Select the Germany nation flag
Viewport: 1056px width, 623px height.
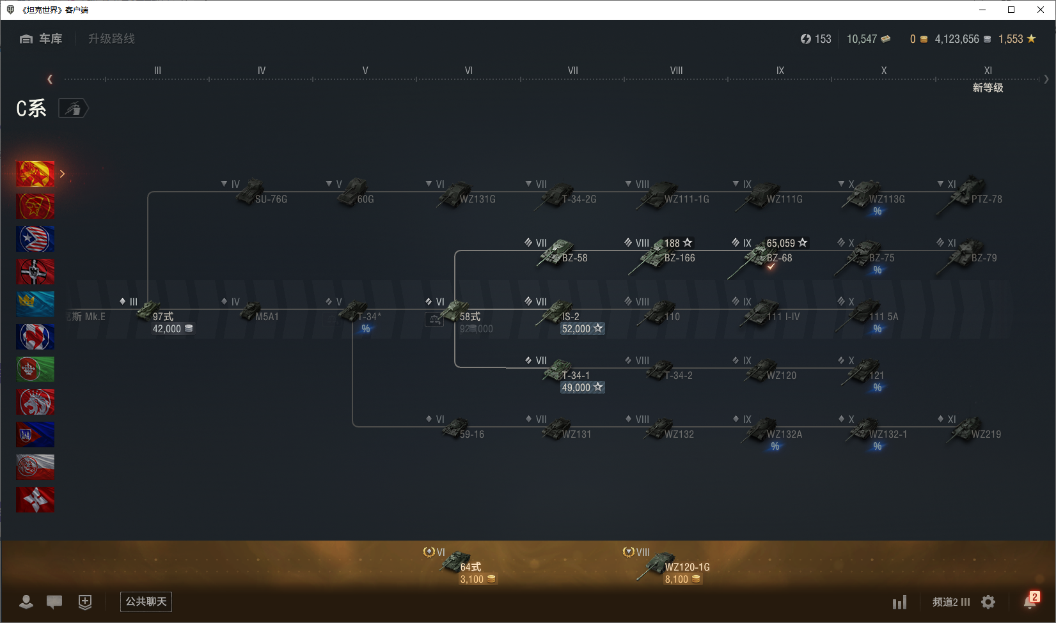(x=35, y=272)
